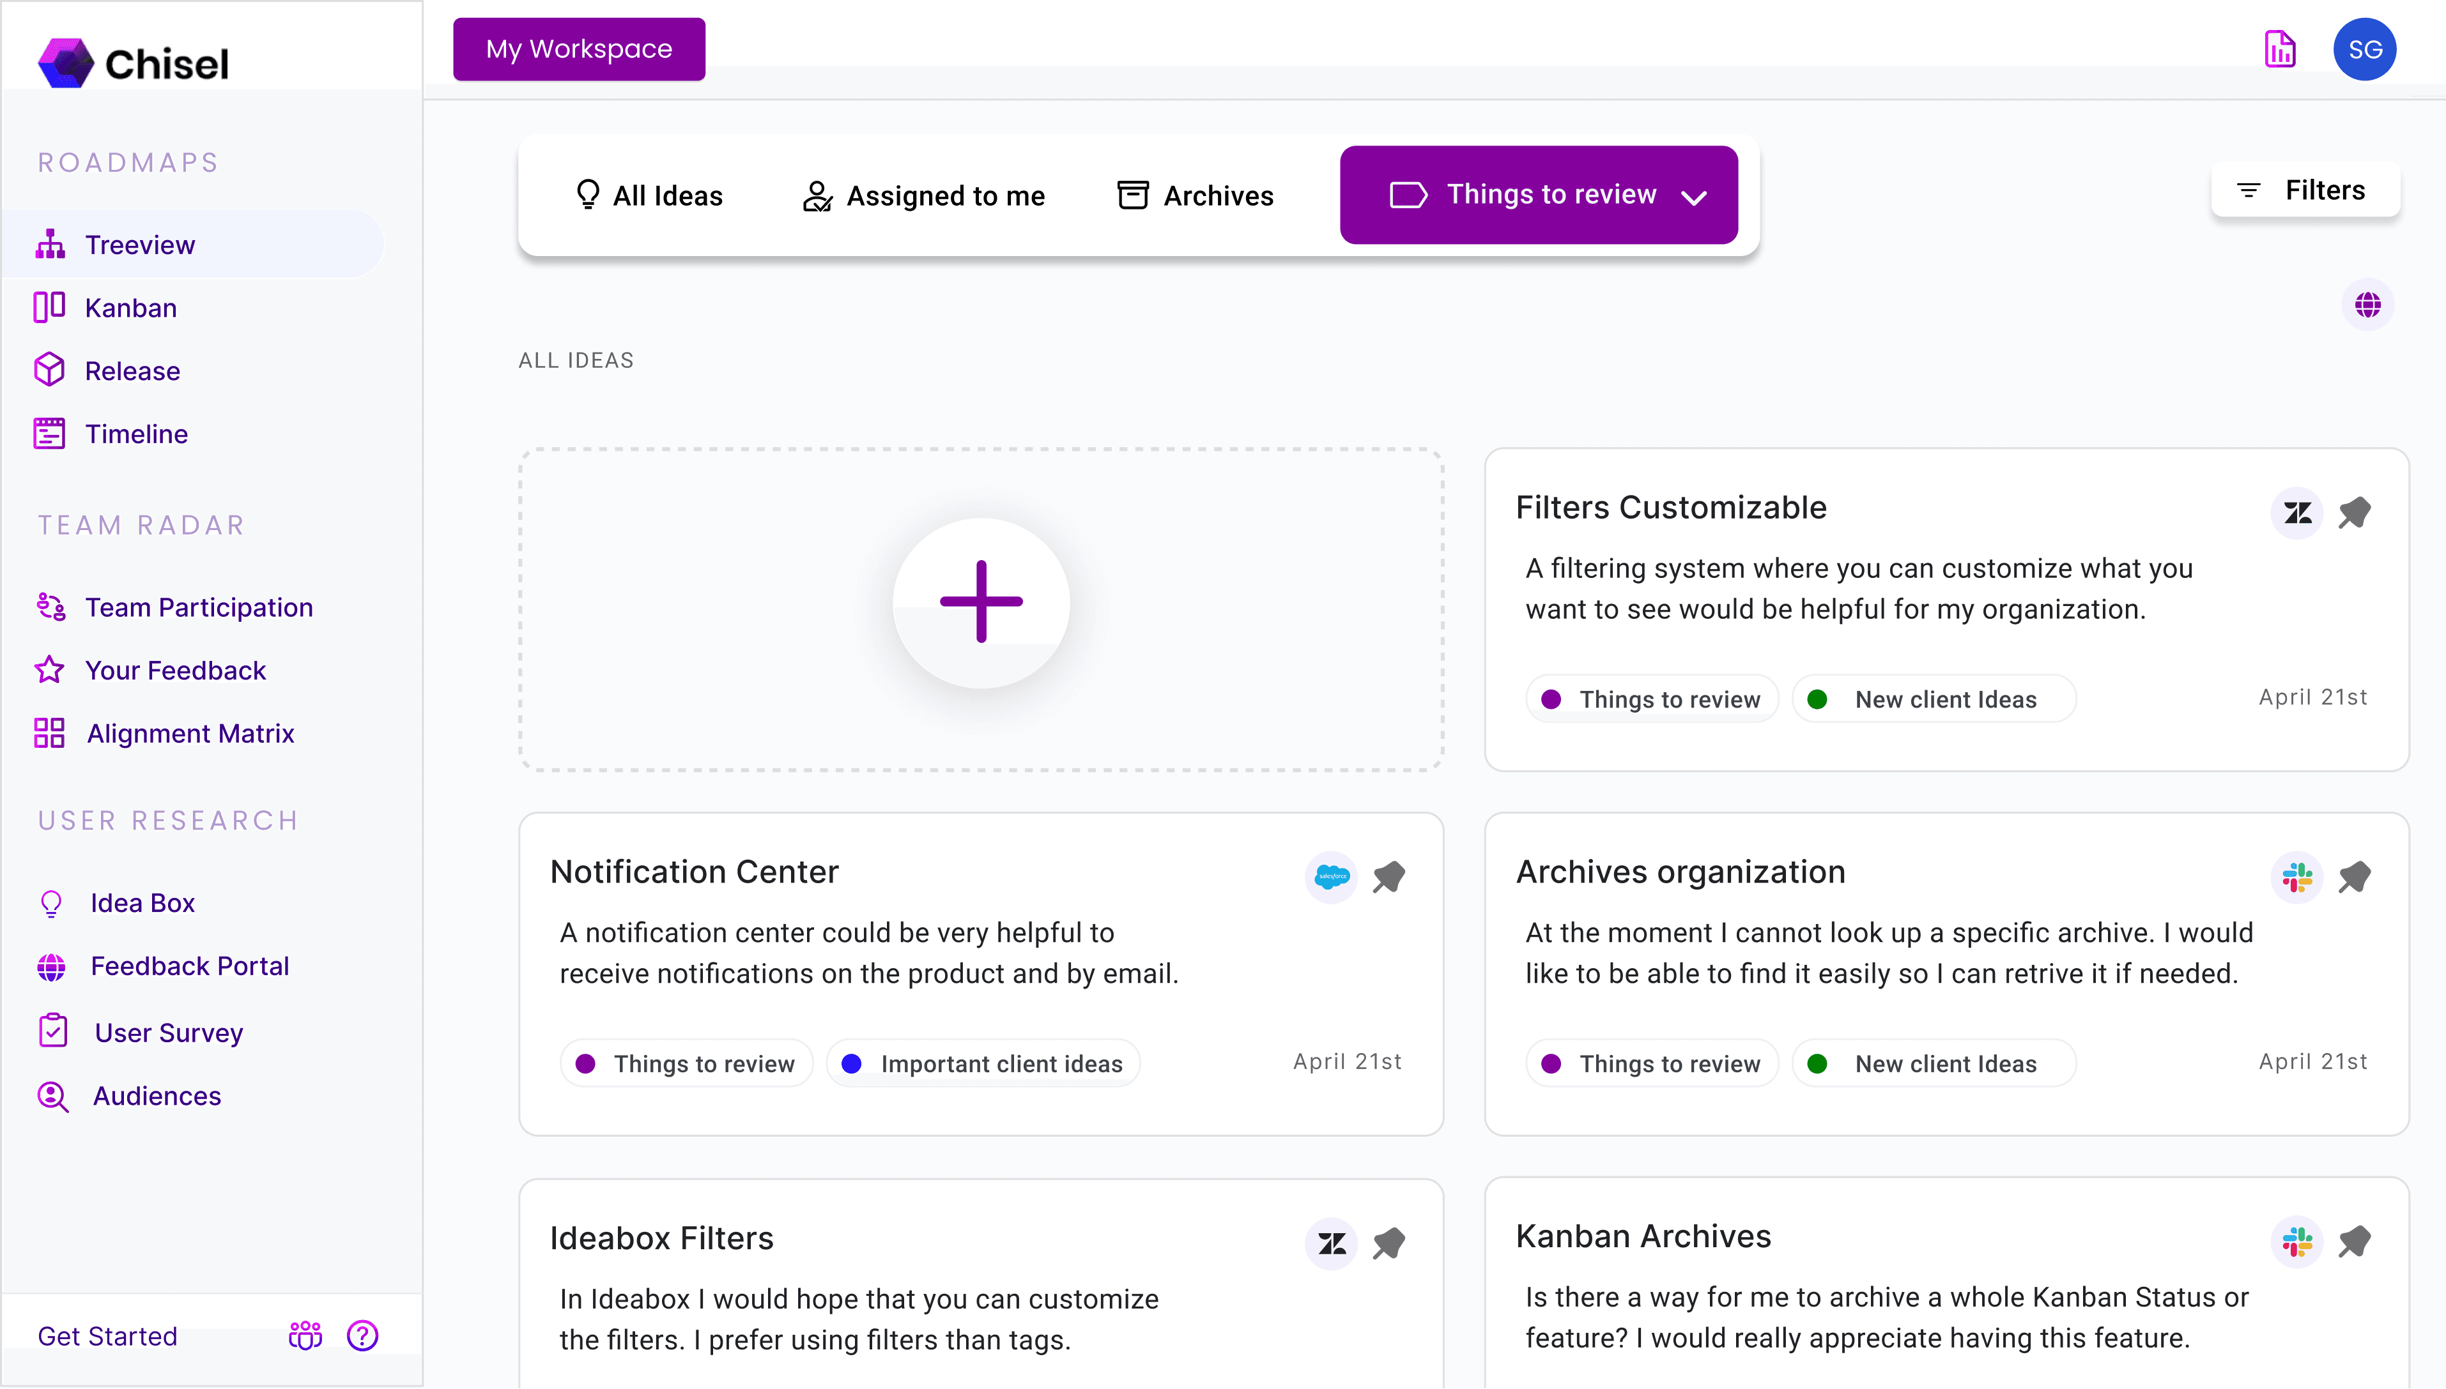Click the team people icon near Get Started
This screenshot has width=2446, height=1389.
[x=305, y=1335]
